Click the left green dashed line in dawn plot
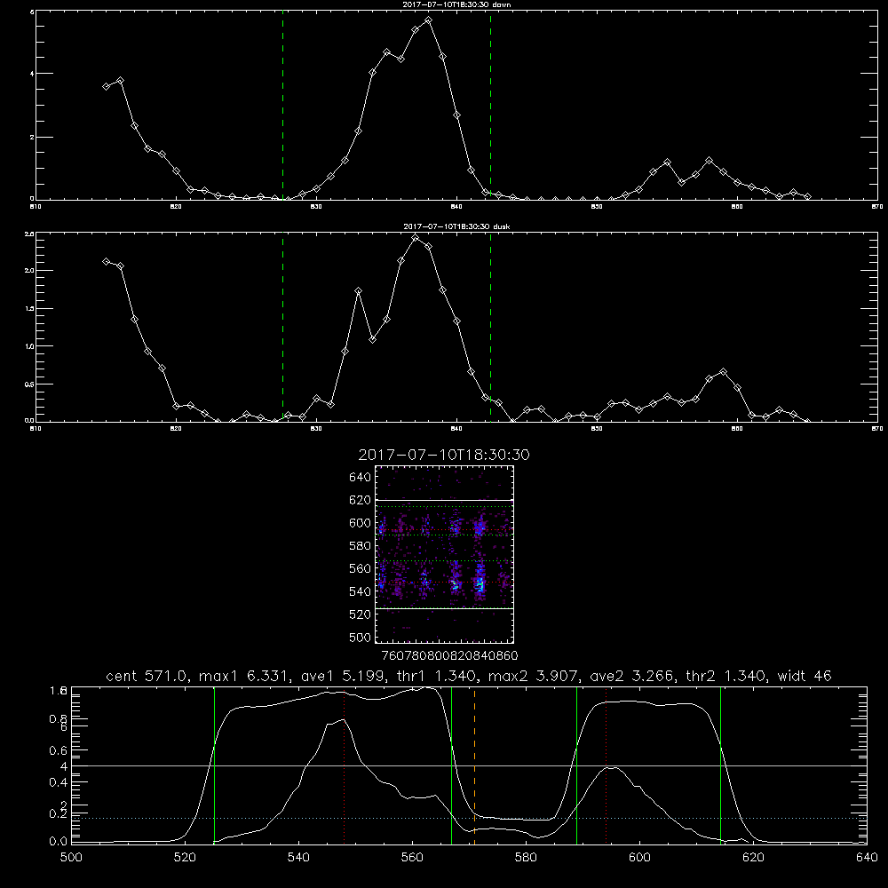 pos(282,106)
